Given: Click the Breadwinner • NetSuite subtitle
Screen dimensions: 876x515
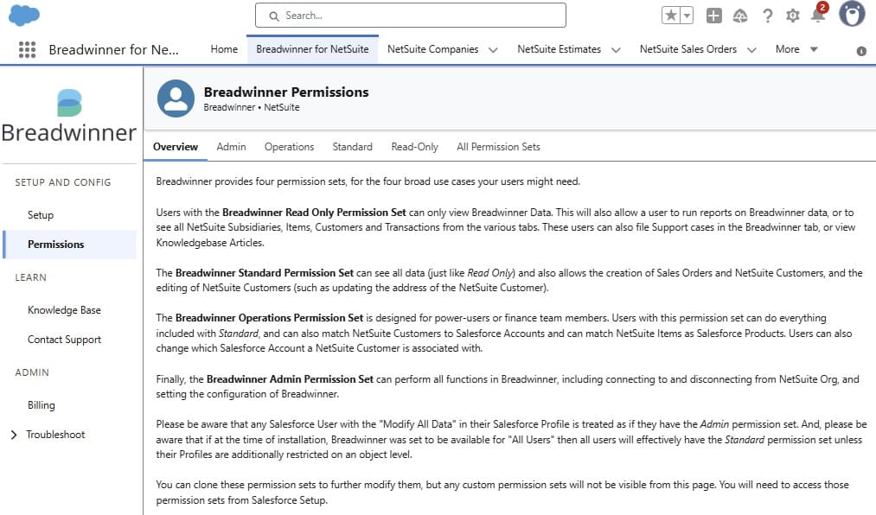Looking at the screenshot, I should (252, 107).
